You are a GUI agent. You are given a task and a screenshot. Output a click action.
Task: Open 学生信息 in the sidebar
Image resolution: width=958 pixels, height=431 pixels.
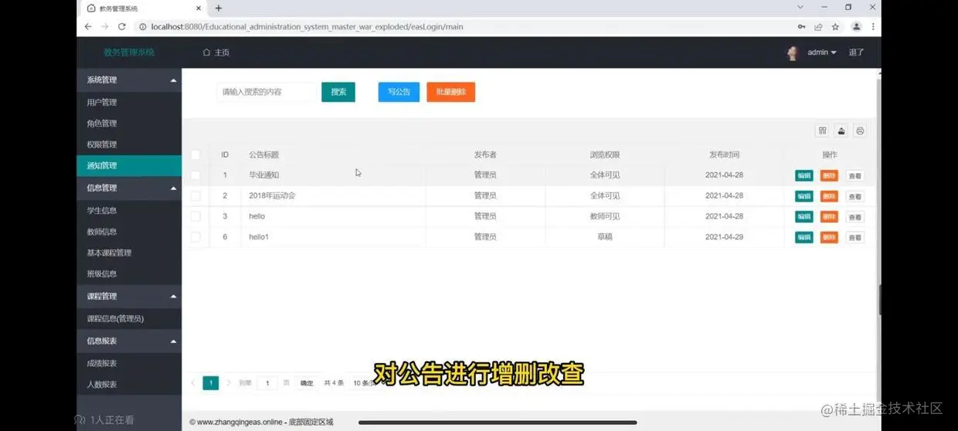pyautogui.click(x=129, y=210)
